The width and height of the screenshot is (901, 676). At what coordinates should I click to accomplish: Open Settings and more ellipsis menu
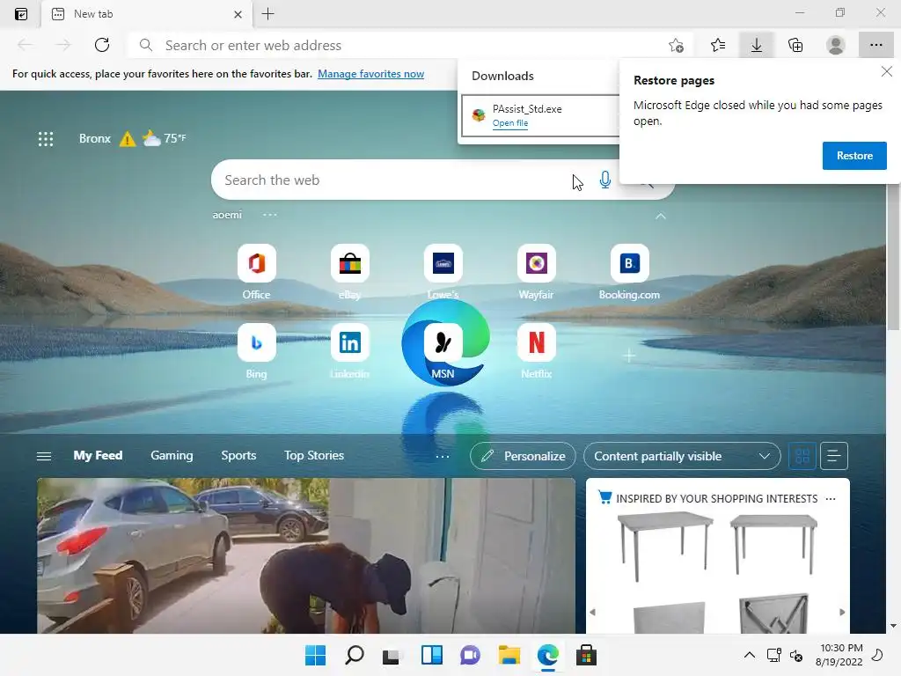(x=875, y=45)
